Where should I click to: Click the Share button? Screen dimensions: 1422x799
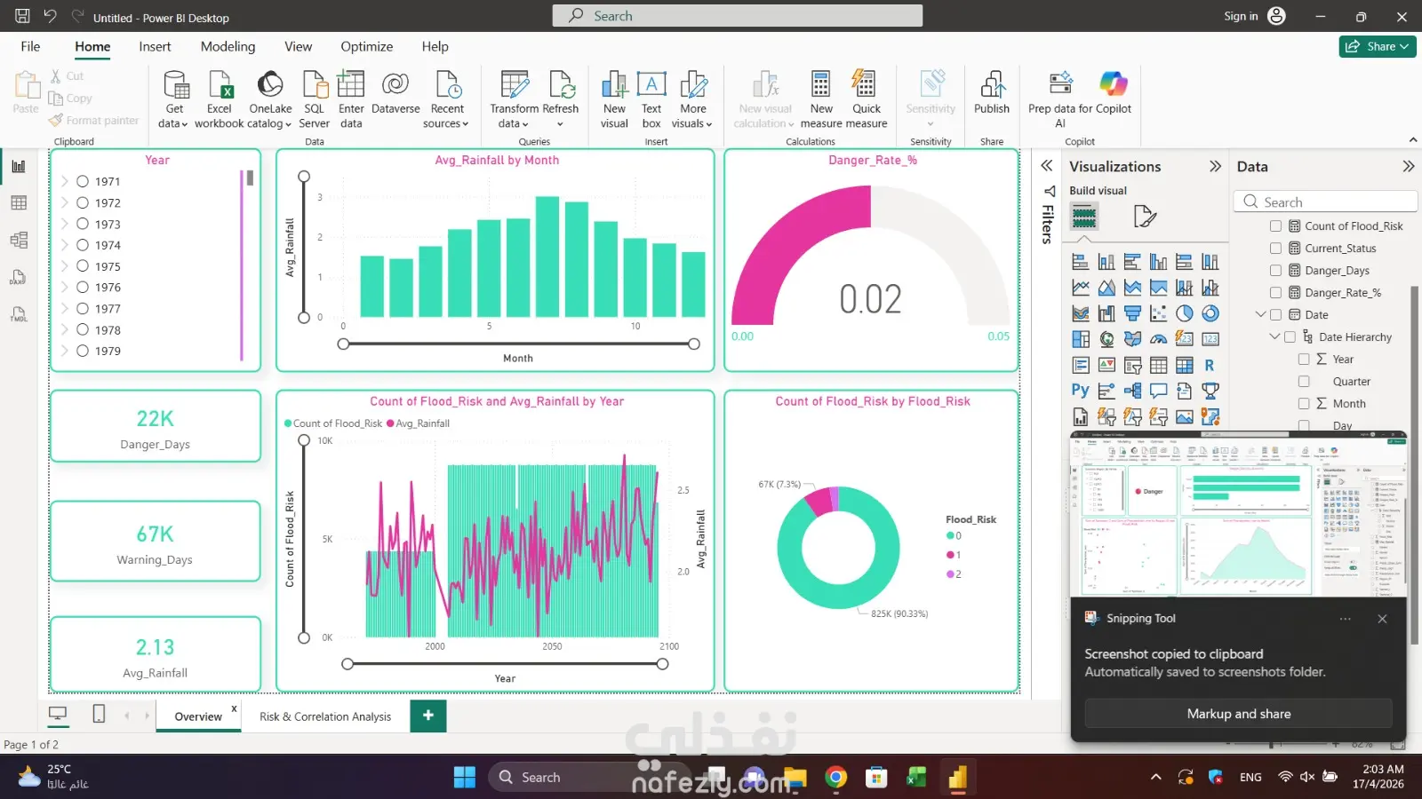[1378, 46]
